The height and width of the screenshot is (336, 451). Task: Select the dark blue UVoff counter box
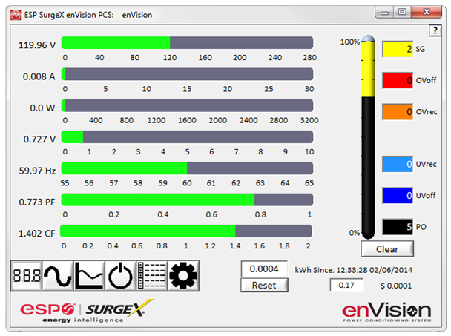397,195
